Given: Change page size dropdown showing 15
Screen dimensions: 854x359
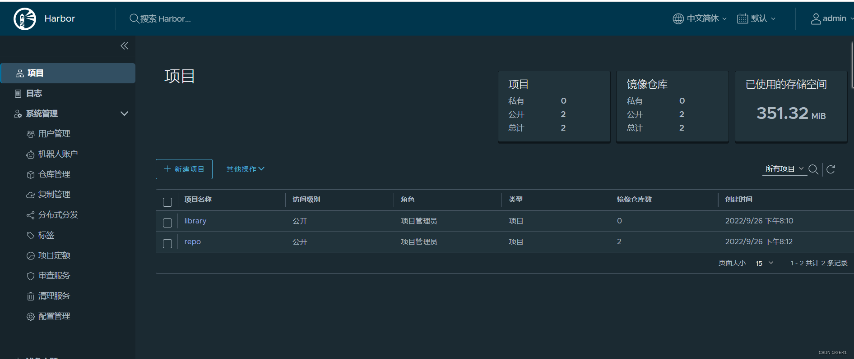Looking at the screenshot, I should (765, 263).
